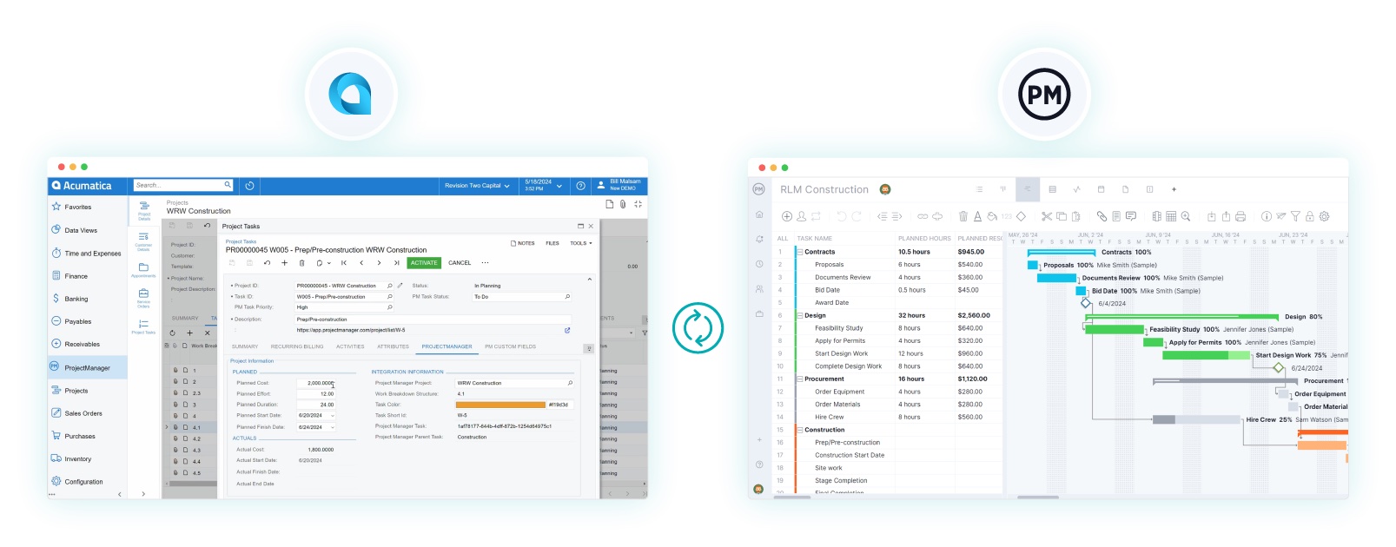Click the scissors cut icon in Gantt toolbar

coord(1046,216)
